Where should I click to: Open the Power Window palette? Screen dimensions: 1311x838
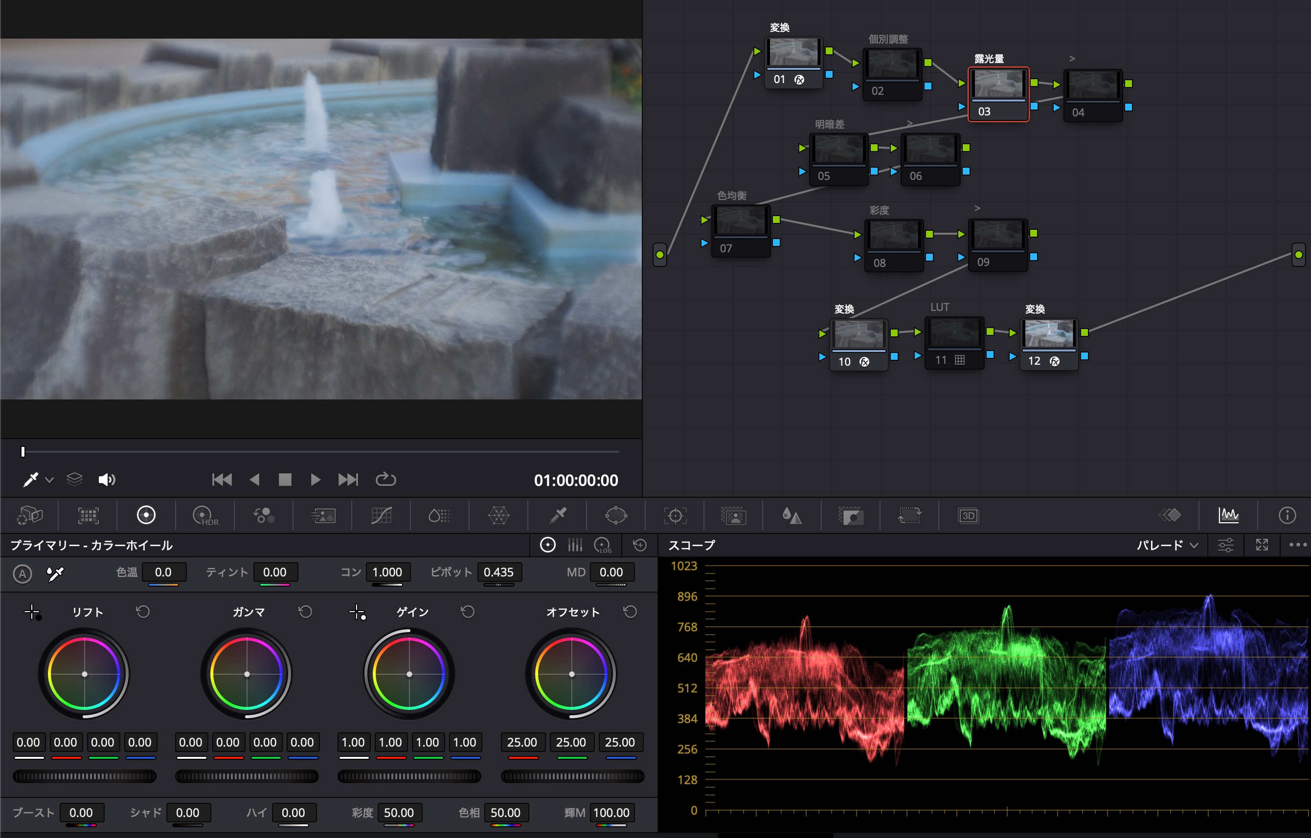coord(616,515)
